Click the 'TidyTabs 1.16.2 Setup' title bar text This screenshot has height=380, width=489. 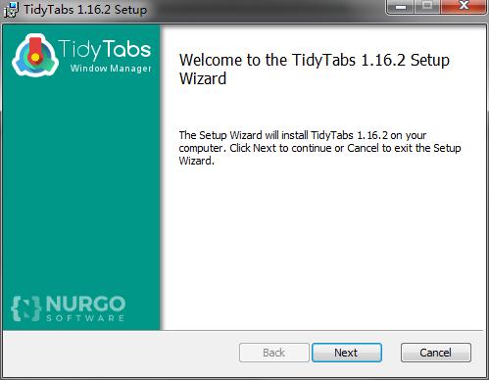[x=85, y=10]
